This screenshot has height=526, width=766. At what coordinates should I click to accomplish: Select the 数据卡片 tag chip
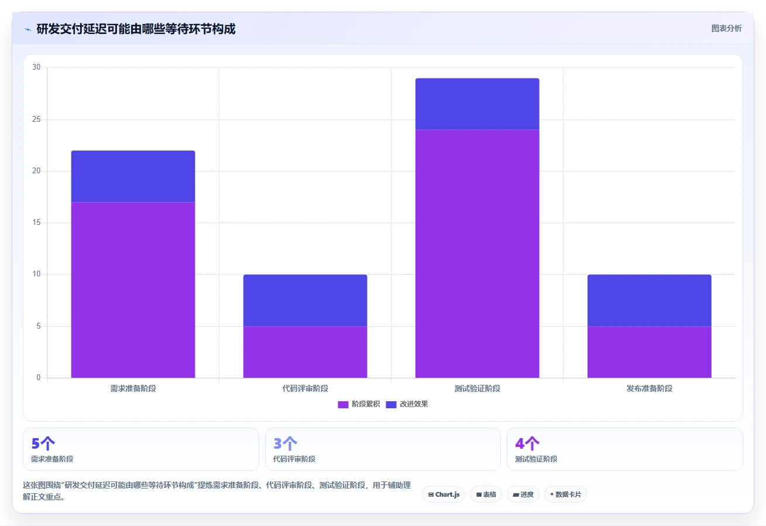tap(566, 494)
